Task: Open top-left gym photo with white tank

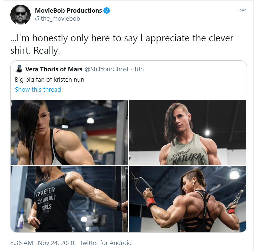Action: click(x=69, y=132)
